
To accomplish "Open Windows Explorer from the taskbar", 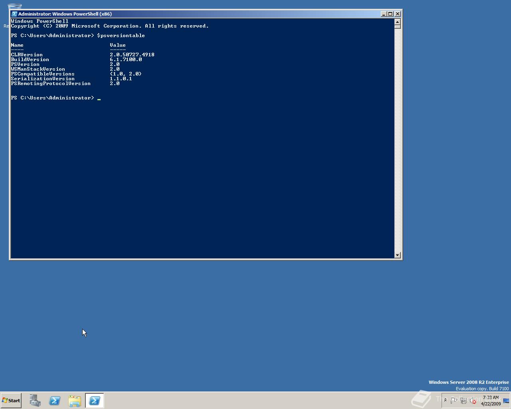I will (75, 401).
